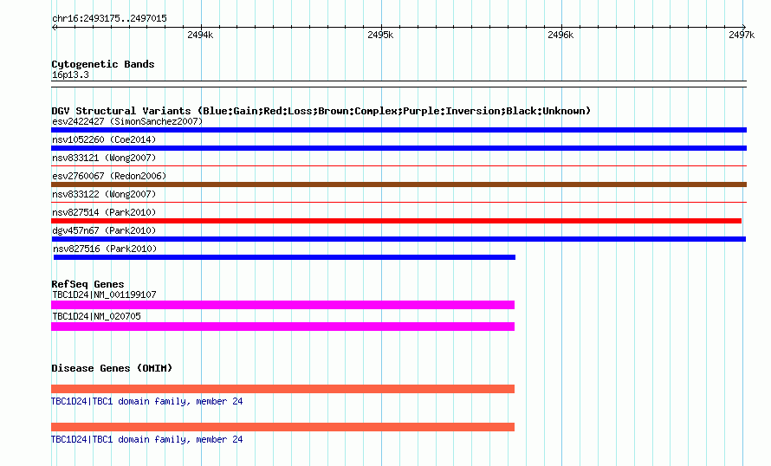
Task: Click the second orange OMIM disease gene bar
Action: point(282,427)
